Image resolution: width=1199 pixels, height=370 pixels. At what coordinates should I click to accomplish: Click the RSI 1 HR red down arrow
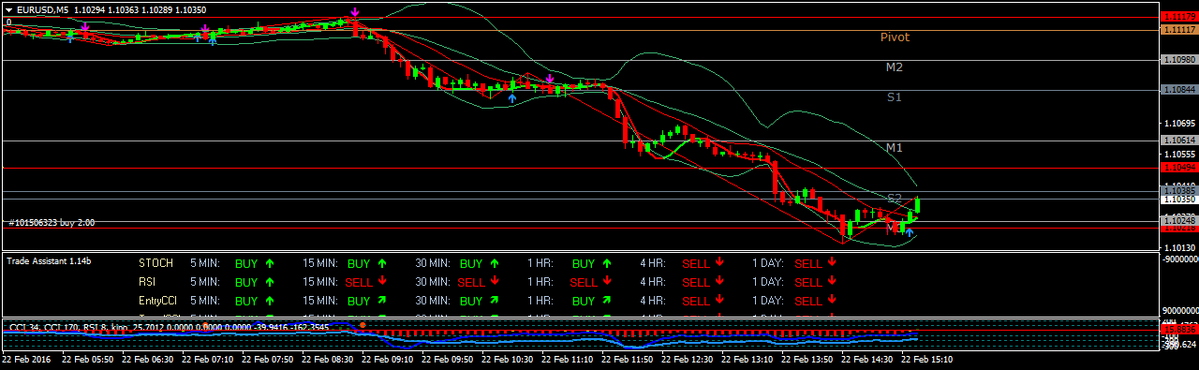(x=607, y=281)
